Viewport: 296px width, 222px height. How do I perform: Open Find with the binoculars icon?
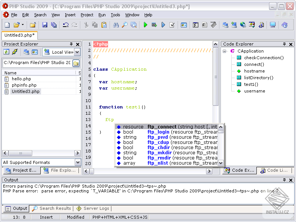[x=116, y=25]
